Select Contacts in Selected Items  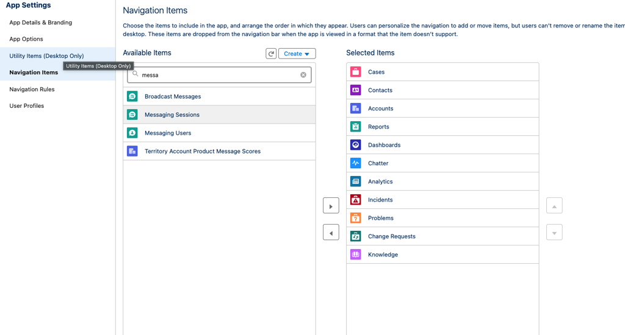click(x=443, y=90)
